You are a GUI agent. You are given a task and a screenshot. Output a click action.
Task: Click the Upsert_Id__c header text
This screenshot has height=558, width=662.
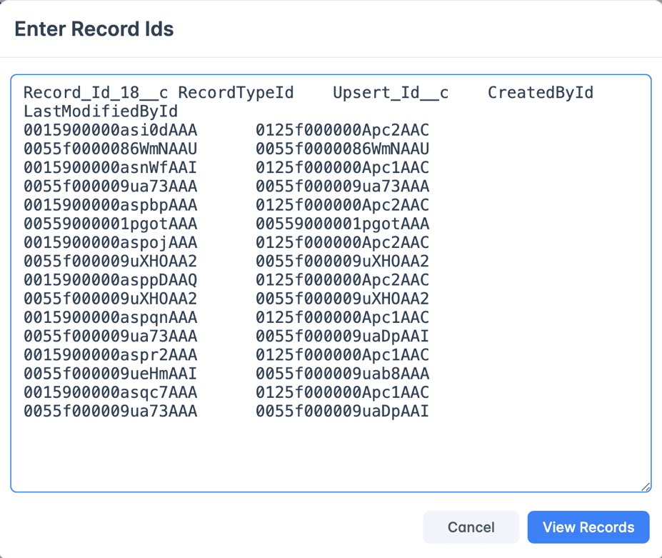click(x=391, y=92)
